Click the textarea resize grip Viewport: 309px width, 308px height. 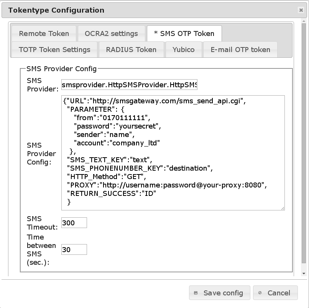283,208
